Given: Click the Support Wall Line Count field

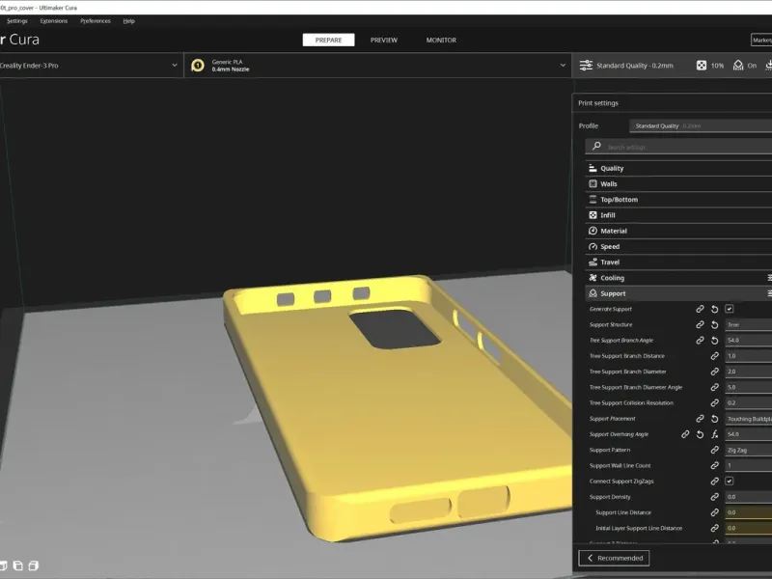Looking at the screenshot, I should [749, 465].
